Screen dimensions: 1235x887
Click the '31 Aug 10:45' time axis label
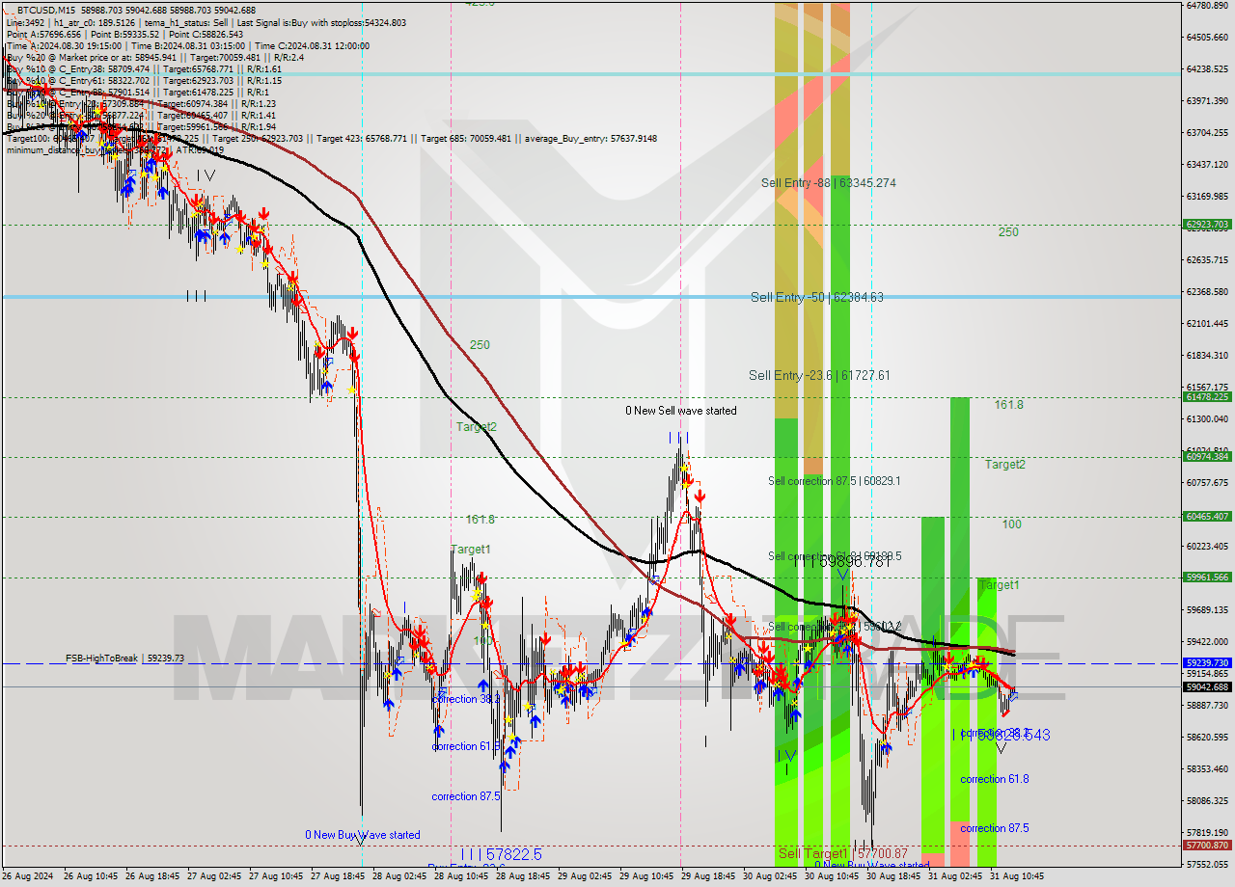click(x=1016, y=876)
